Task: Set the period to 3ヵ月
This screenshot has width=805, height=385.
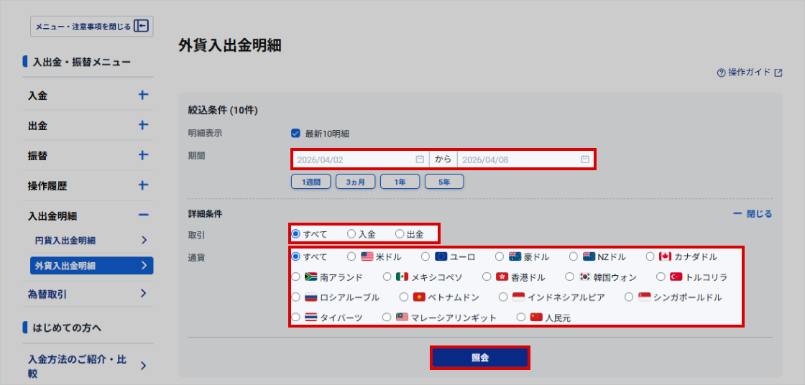Action: click(355, 182)
